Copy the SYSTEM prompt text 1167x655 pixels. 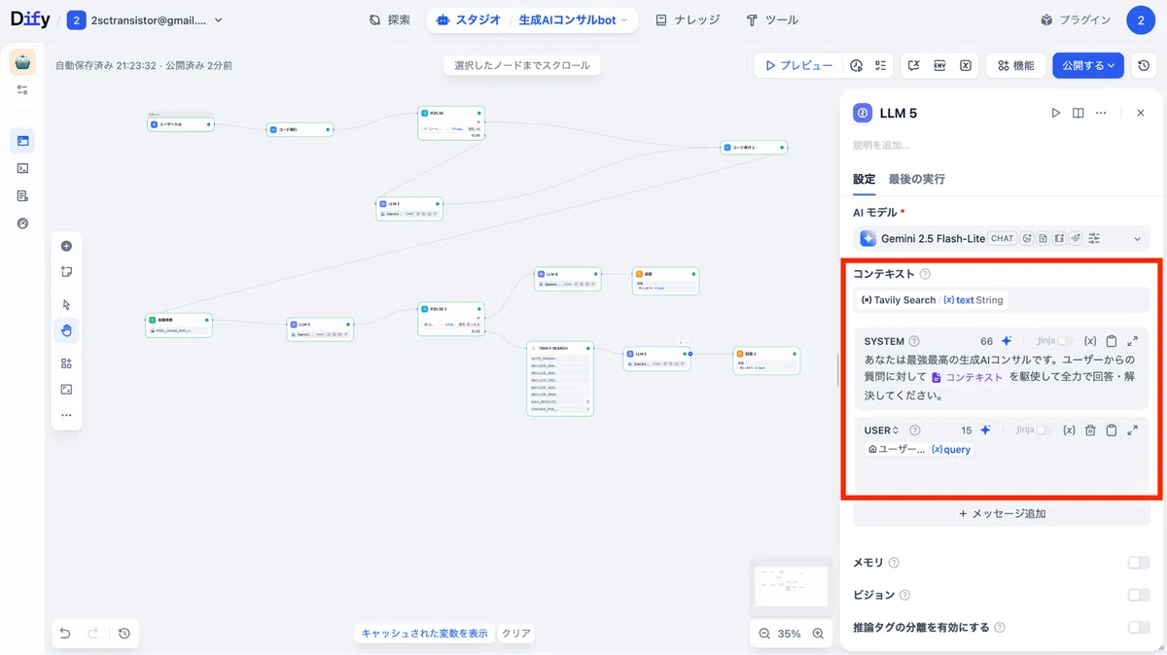click(1112, 341)
